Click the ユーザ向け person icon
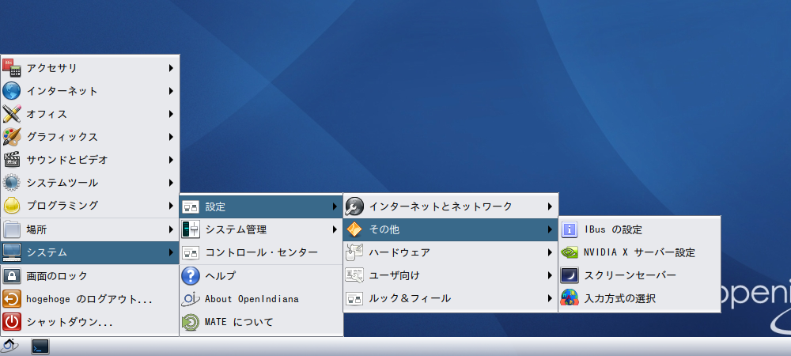Viewport: 791px width, 356px height. pos(354,275)
